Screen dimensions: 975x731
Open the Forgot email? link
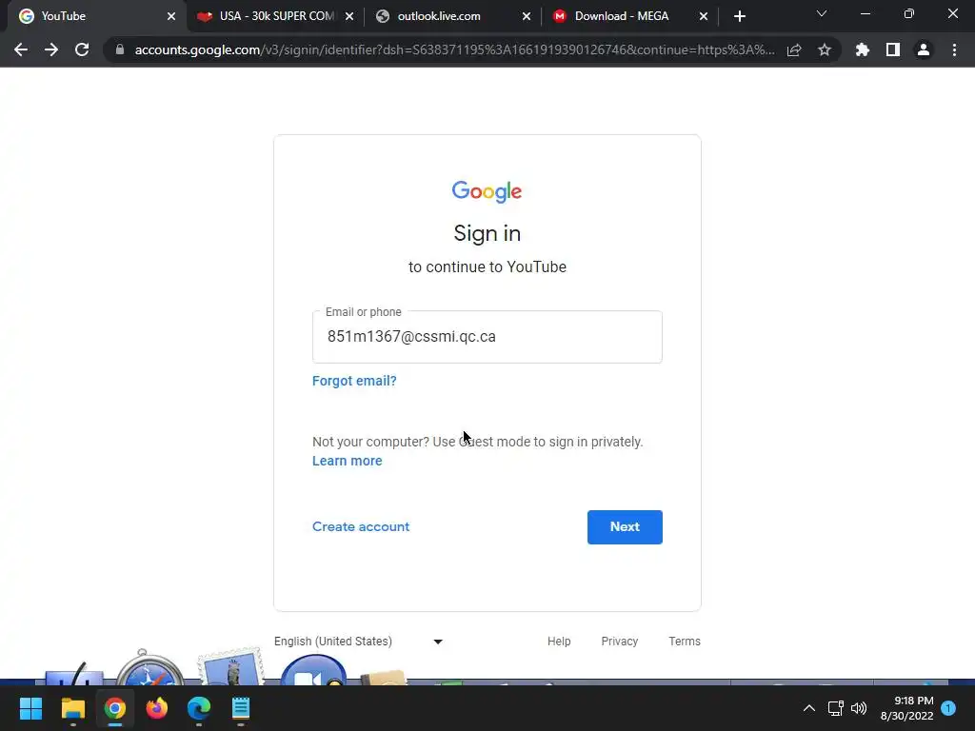coord(354,381)
